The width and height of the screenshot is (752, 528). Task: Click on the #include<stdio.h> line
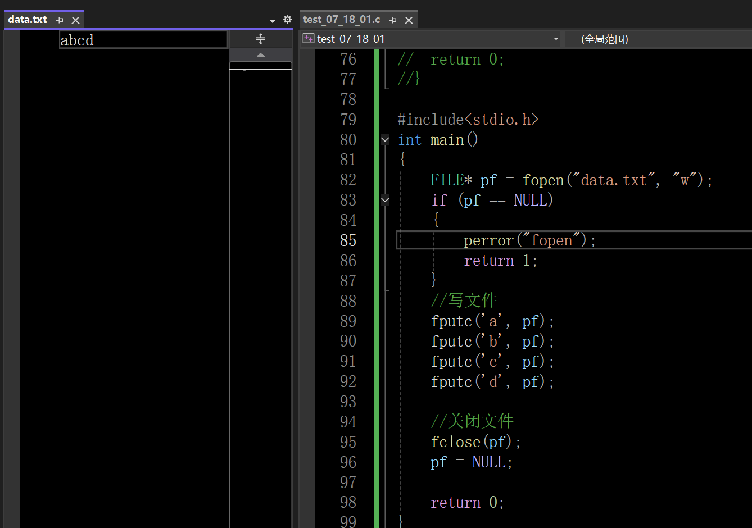click(468, 120)
